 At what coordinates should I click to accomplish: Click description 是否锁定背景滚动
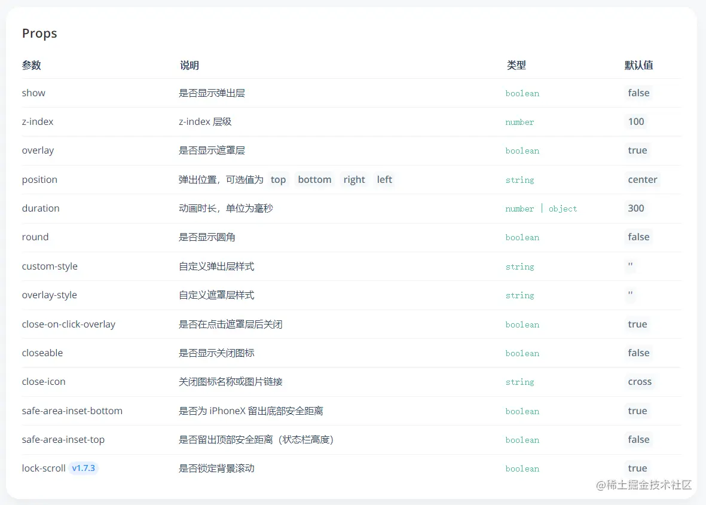tap(216, 468)
